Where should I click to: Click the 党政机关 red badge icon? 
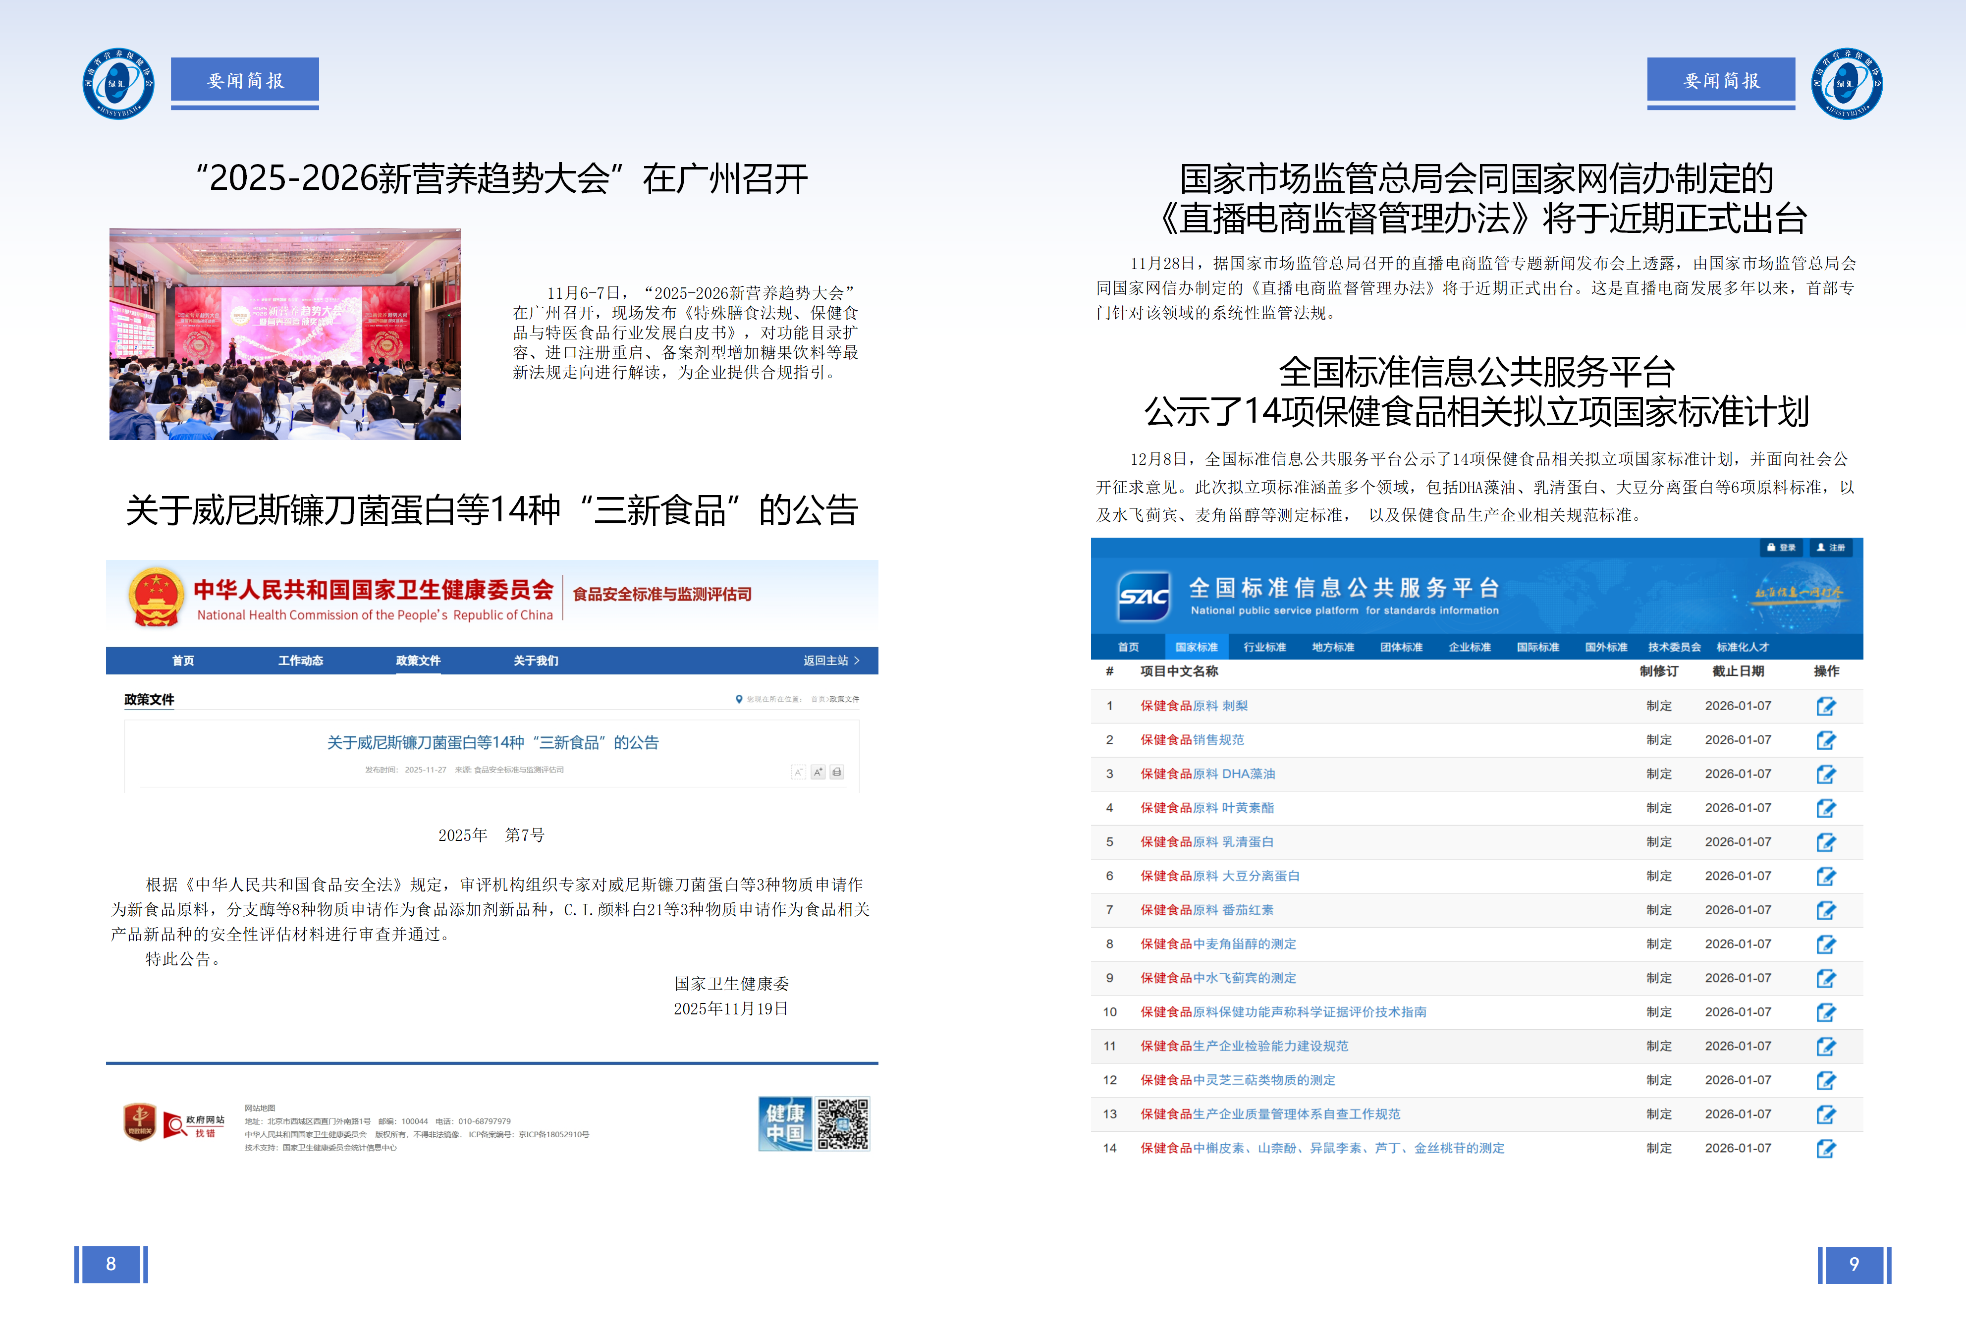tap(140, 1122)
